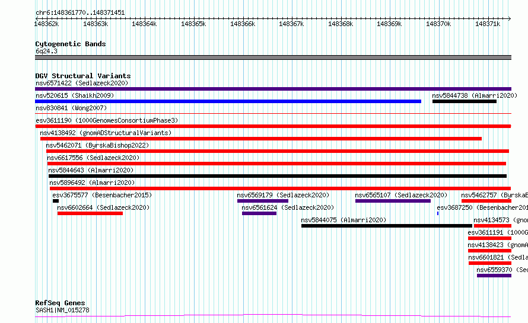Open nsv5844643 (Almarri2020) label
Image resolution: width=528 pixels, height=323 pixels.
point(91,170)
